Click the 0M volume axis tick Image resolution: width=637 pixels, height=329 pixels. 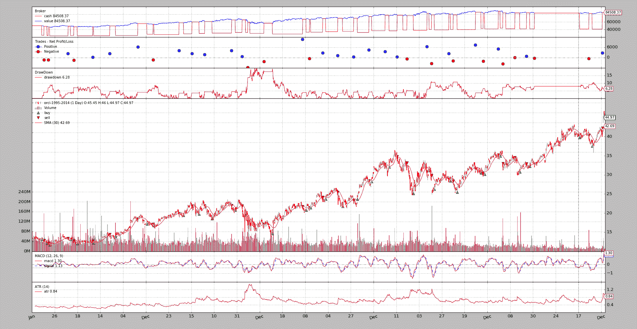[27, 251]
